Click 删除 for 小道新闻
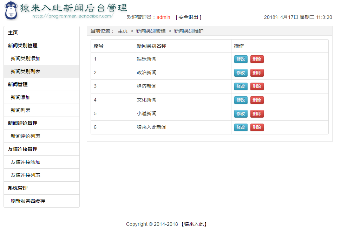Screen dimensions: 354x237 point(257,114)
